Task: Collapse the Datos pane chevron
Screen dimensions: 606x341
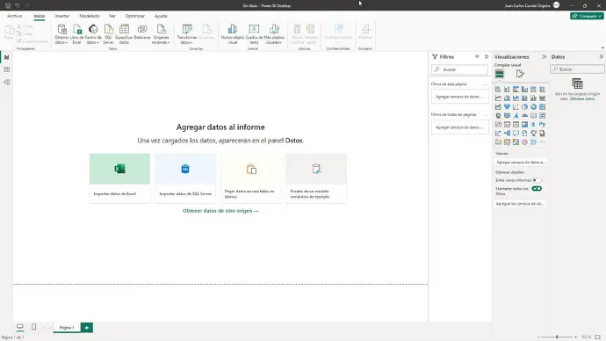Action: point(601,57)
